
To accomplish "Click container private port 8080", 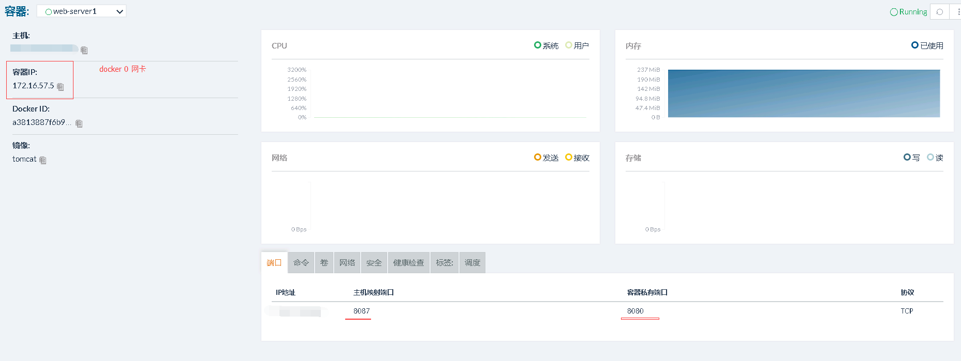I will click(x=635, y=311).
